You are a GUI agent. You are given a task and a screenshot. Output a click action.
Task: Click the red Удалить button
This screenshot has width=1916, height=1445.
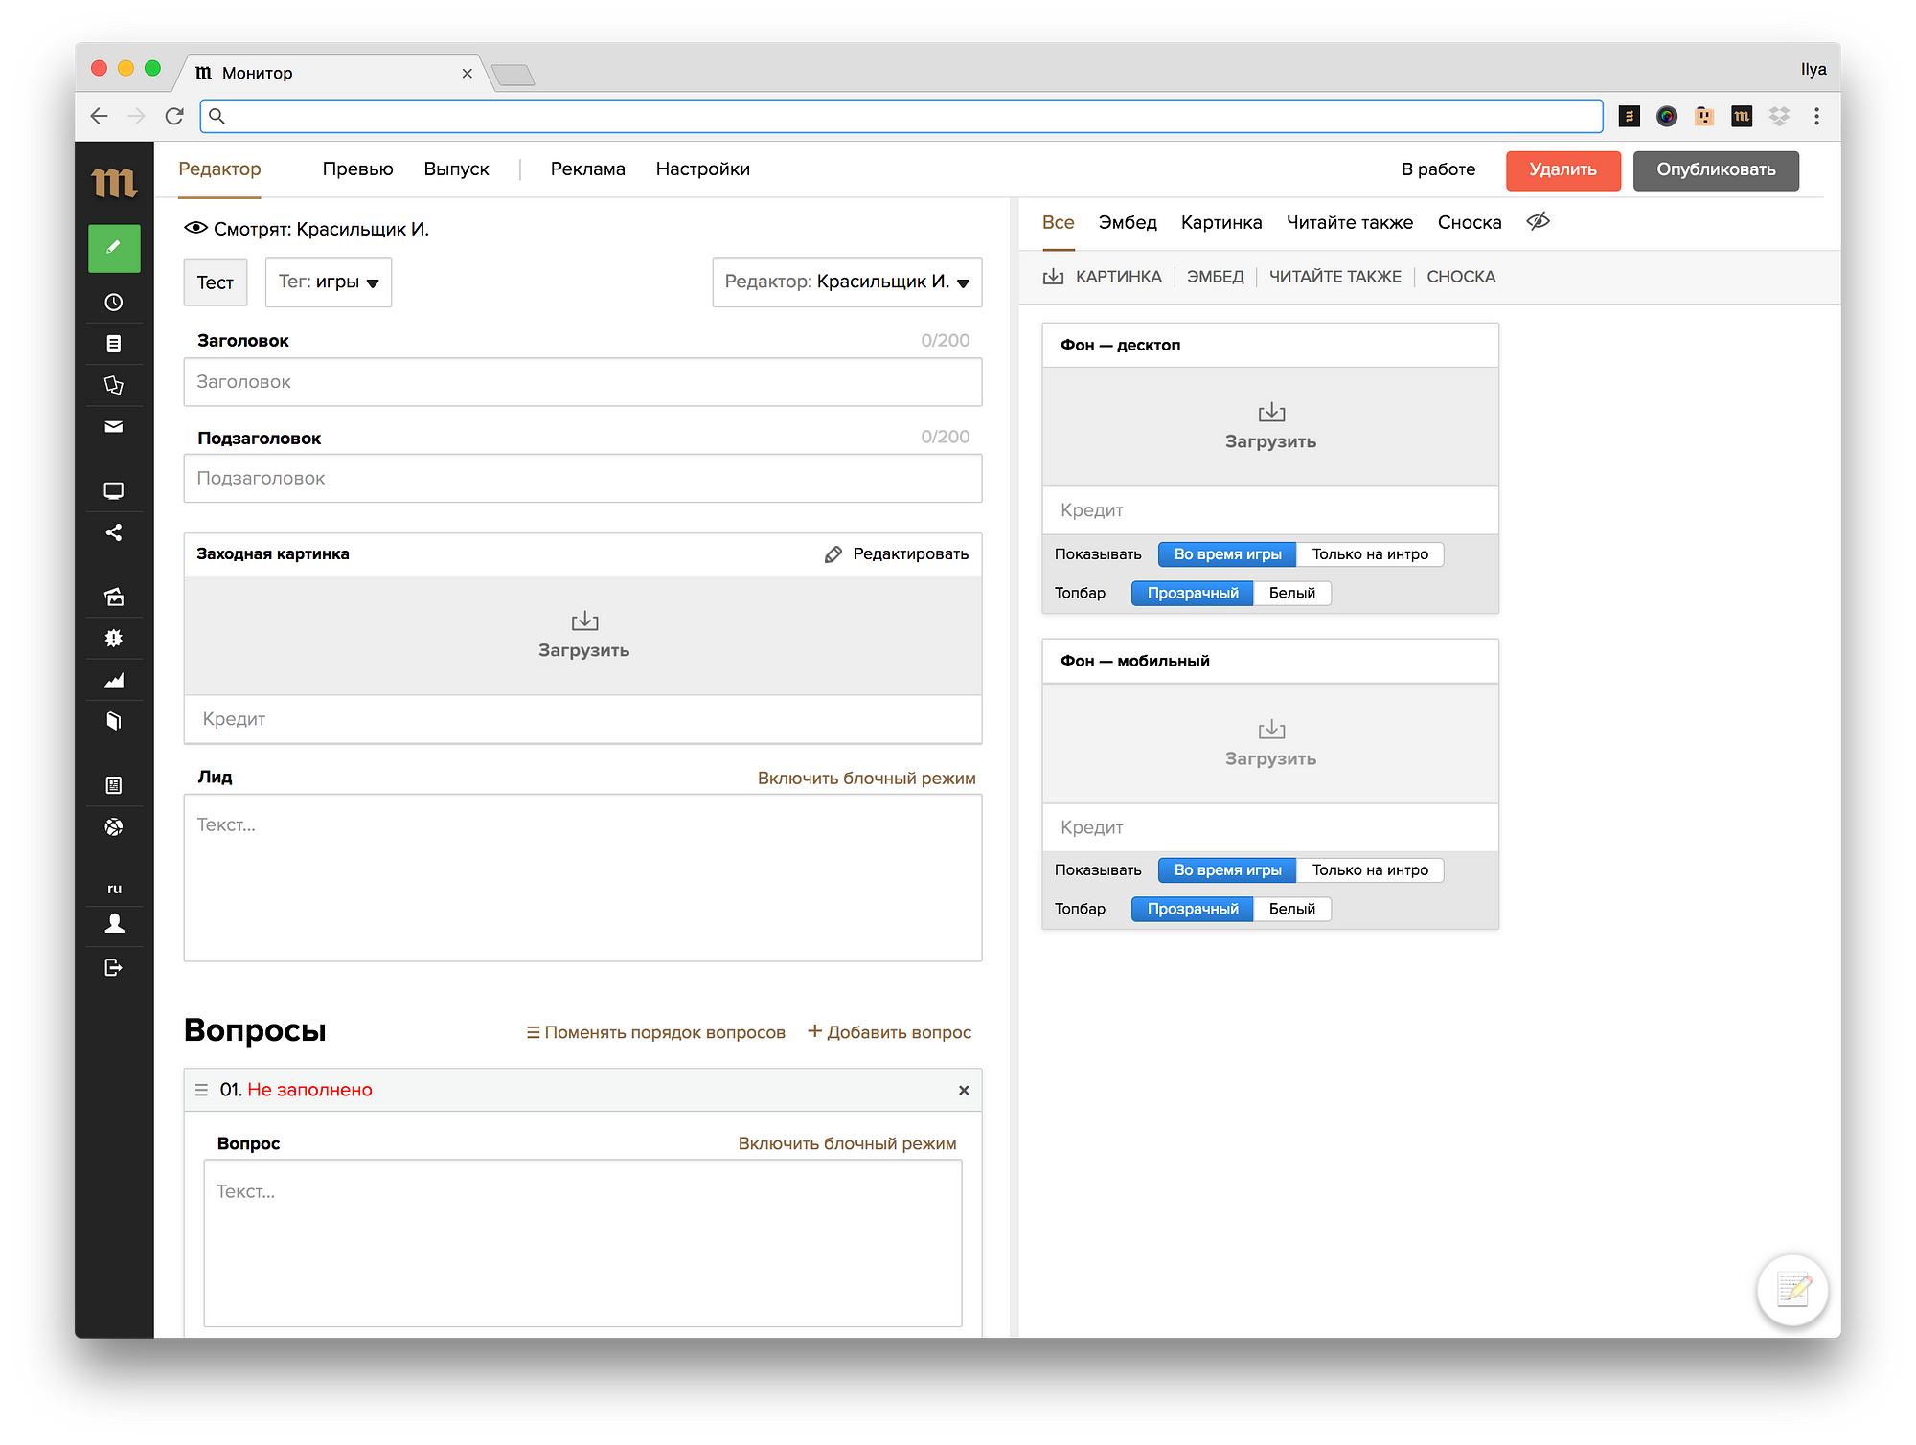click(x=1562, y=170)
